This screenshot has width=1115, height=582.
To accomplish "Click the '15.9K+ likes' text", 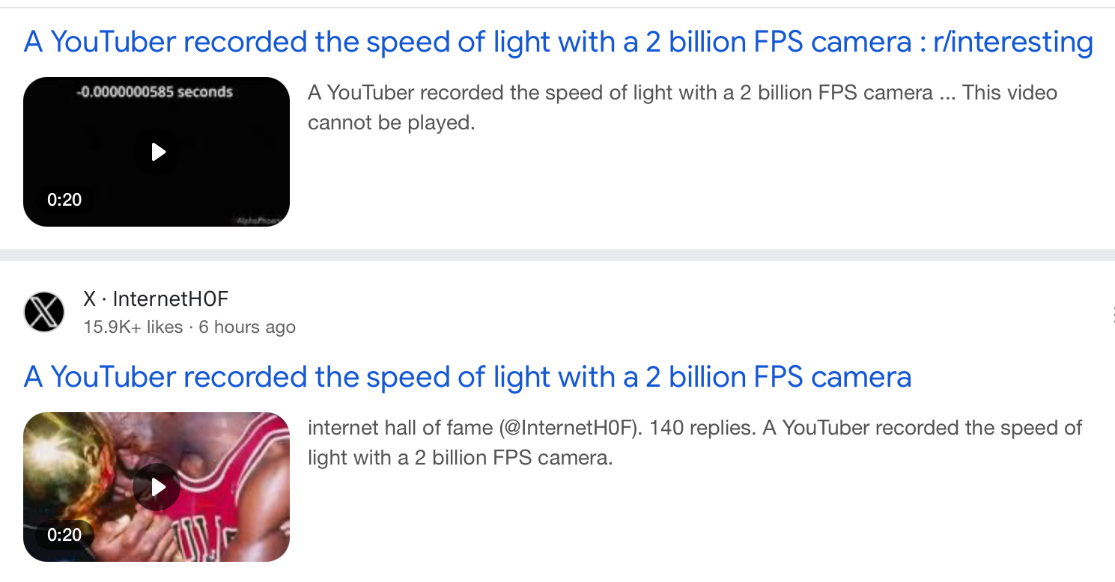I will [x=133, y=327].
